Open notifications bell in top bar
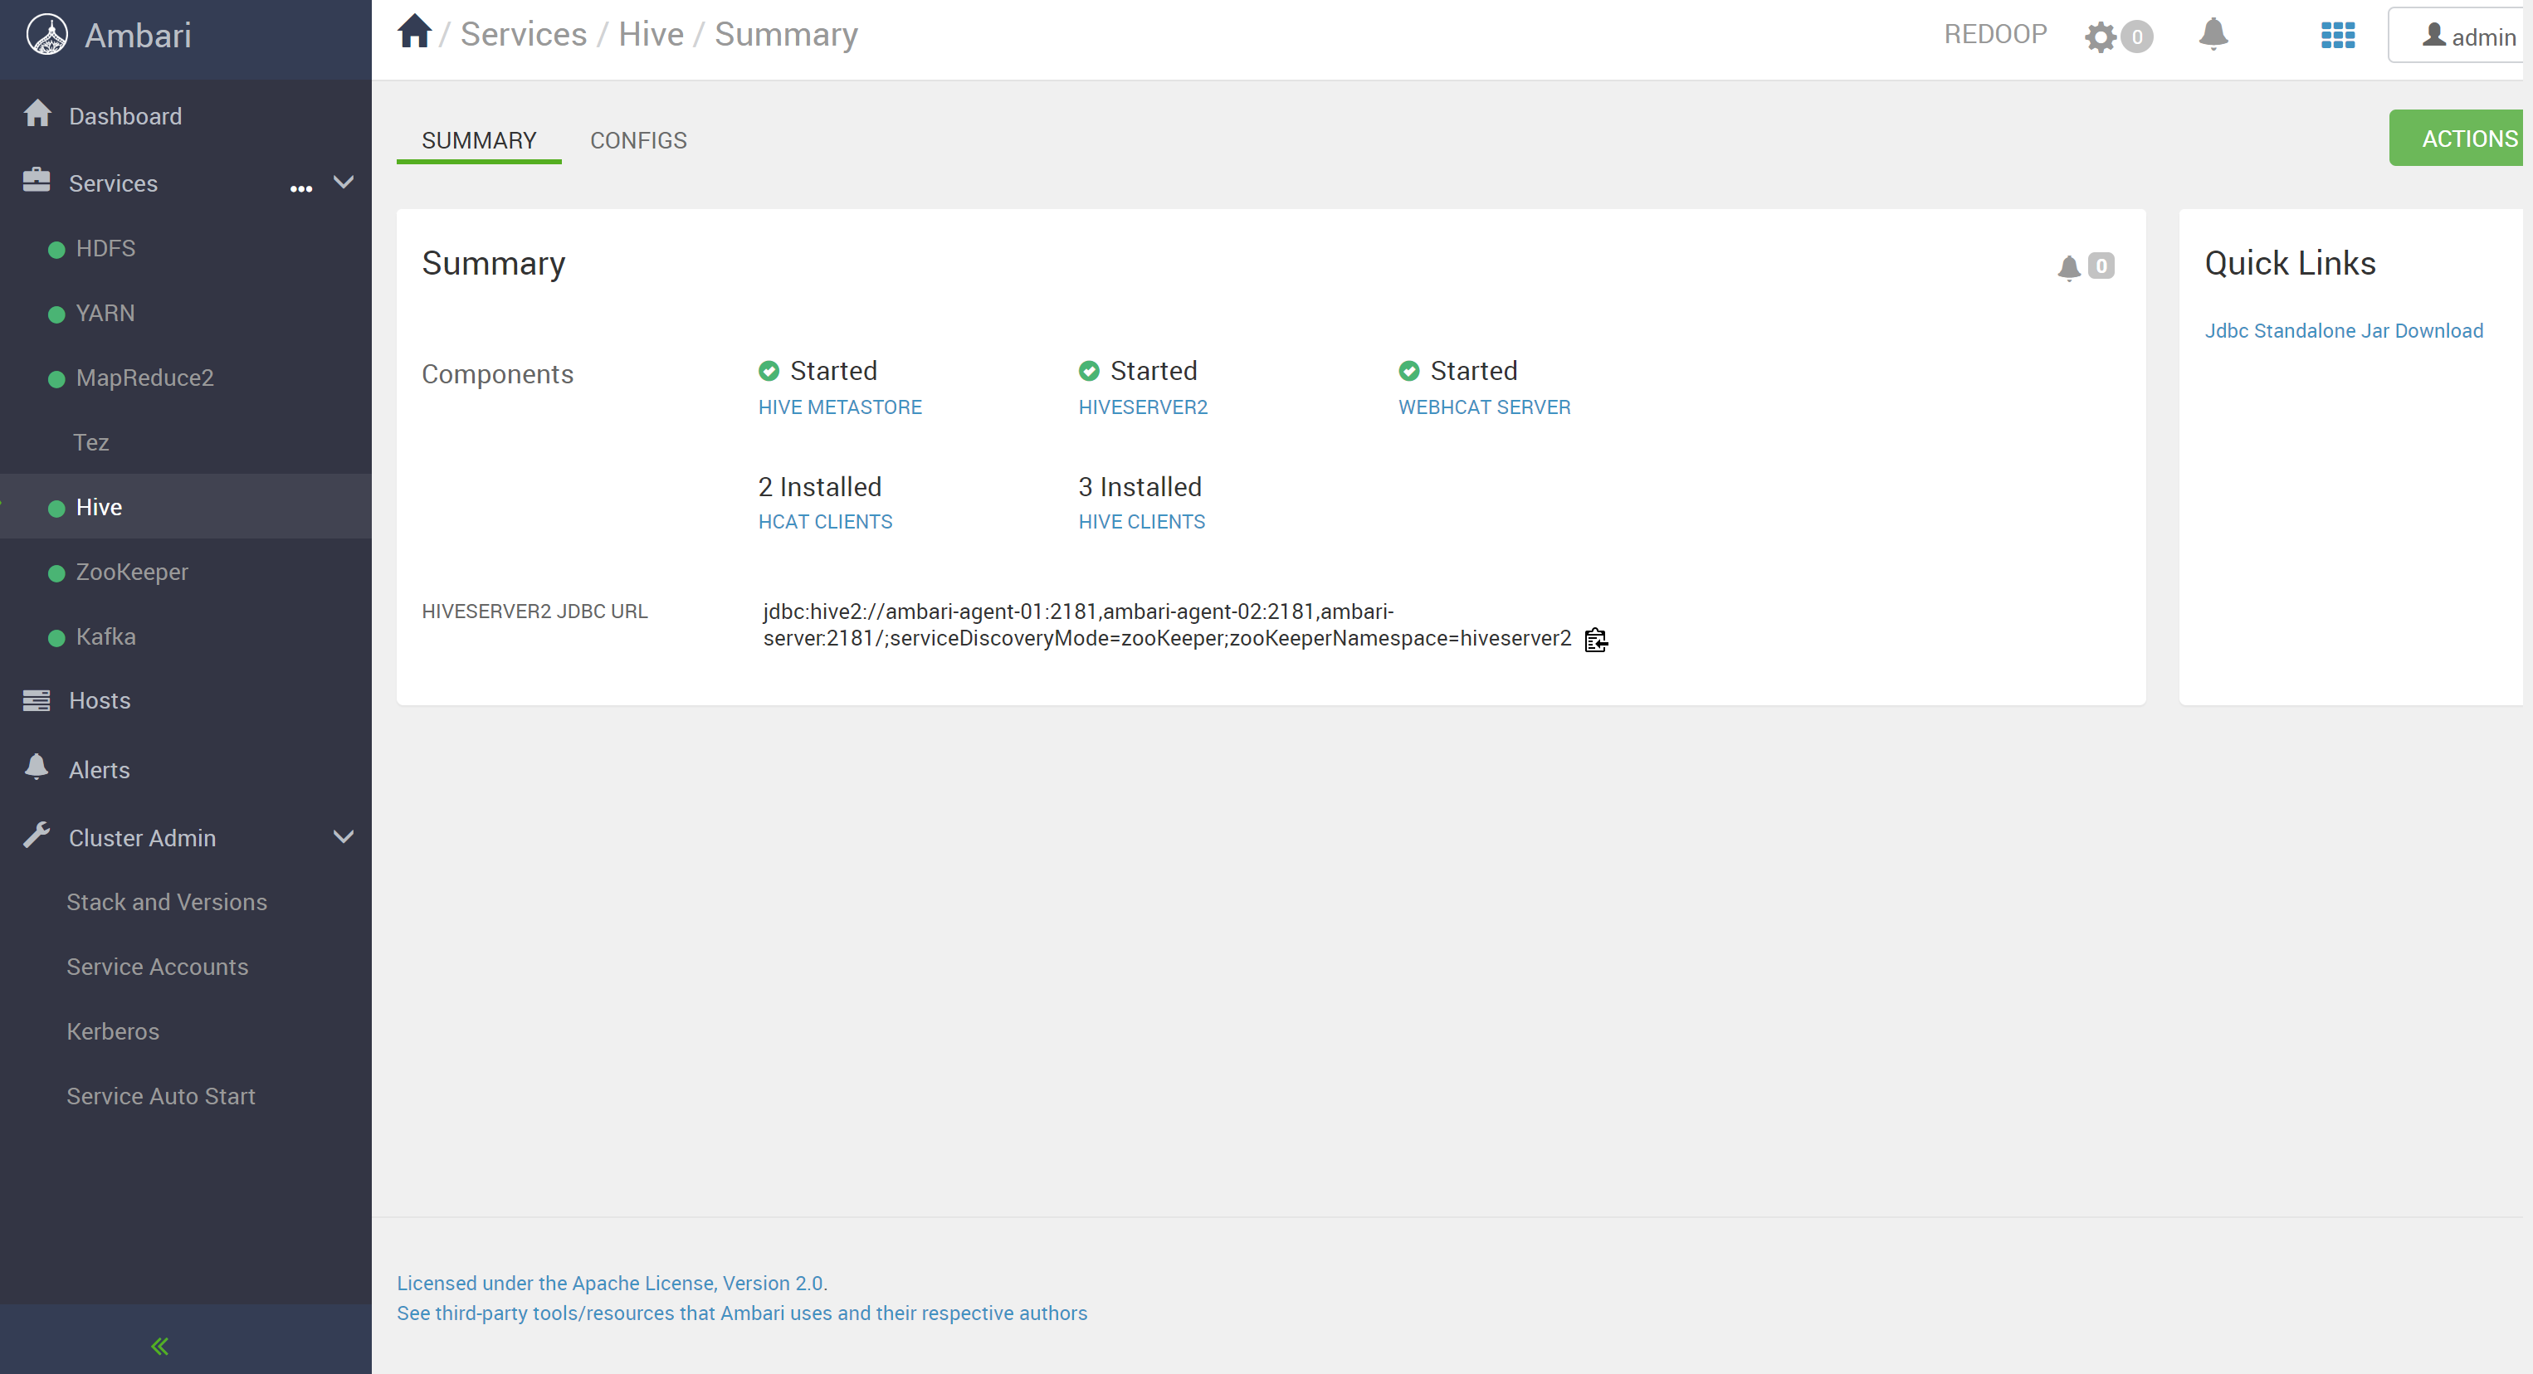 pos(2213,34)
